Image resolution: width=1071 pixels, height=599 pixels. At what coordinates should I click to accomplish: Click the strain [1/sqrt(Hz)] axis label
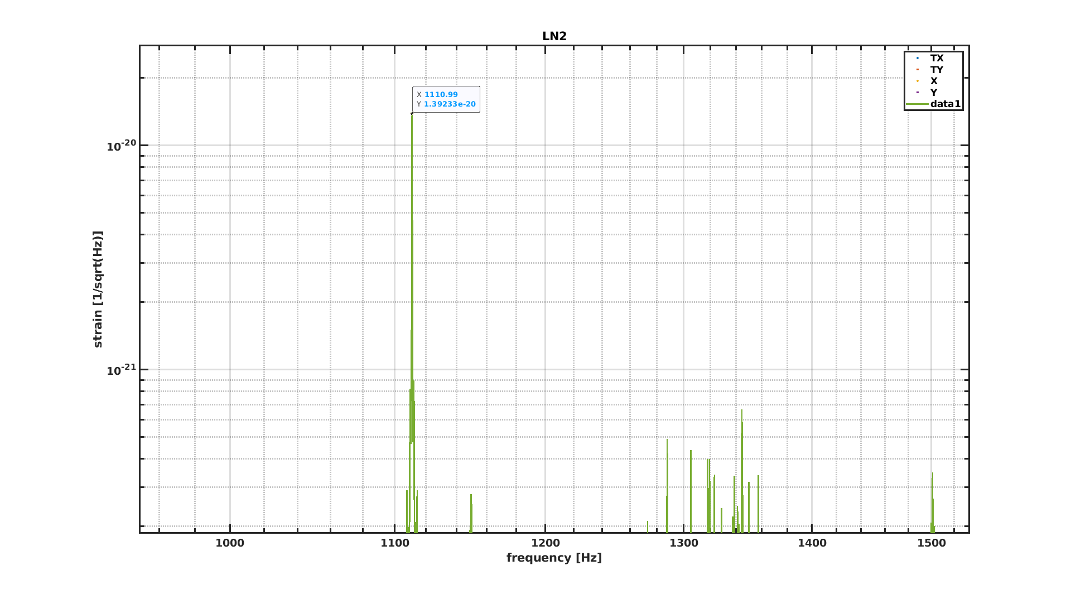98,289
